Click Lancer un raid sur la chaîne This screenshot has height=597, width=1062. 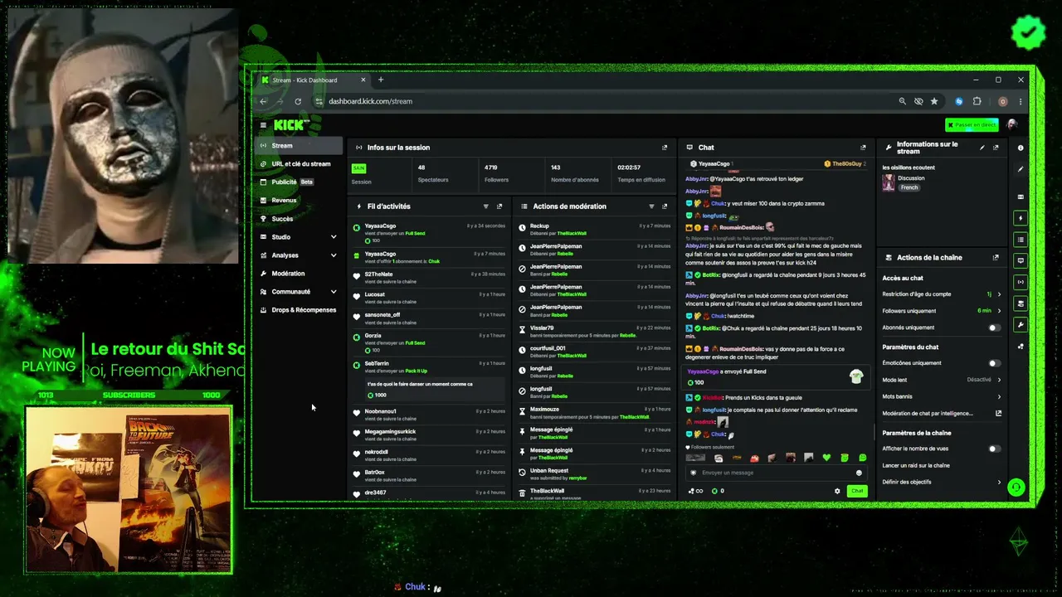(916, 465)
